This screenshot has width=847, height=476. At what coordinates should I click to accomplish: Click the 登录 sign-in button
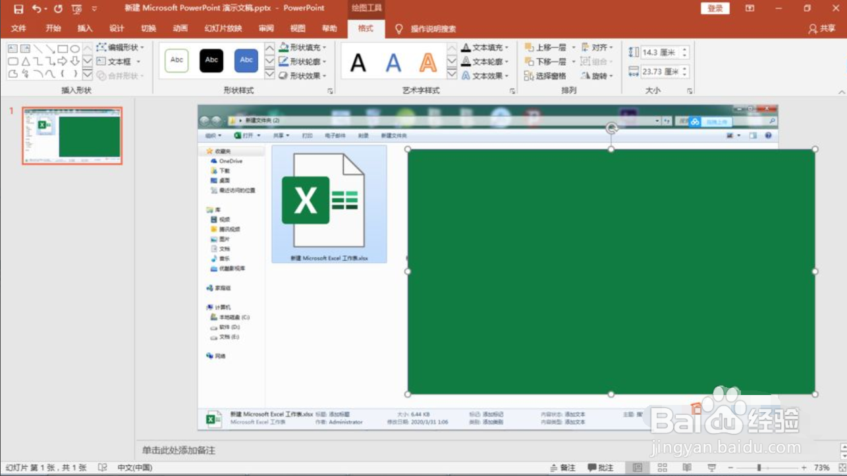pos(715,9)
